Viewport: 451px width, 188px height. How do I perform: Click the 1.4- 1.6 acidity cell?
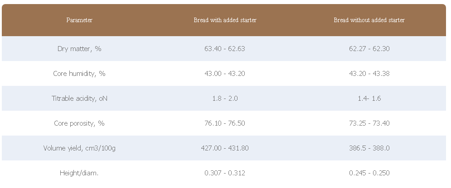click(x=369, y=99)
